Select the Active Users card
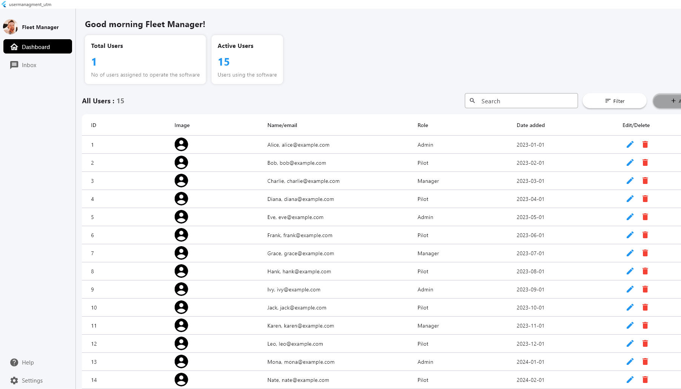The height and width of the screenshot is (389, 681). 247,60
